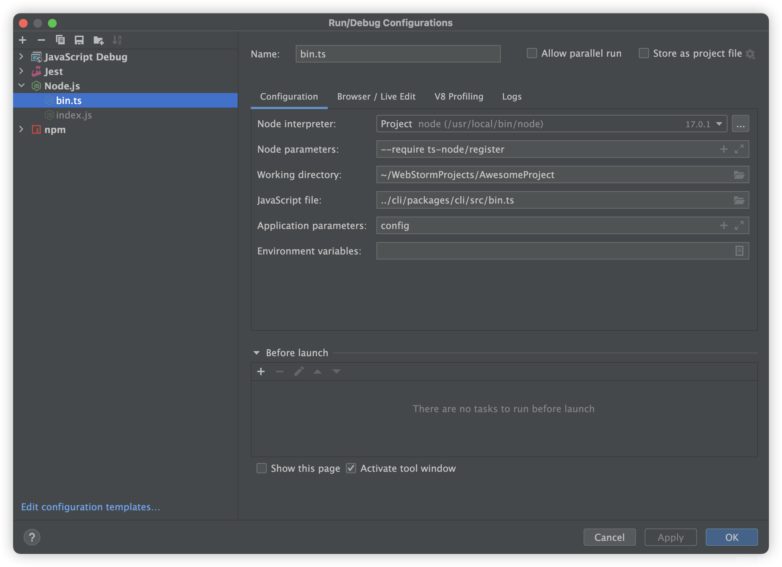
Task: Switch to V8 Profiling tab
Action: [x=459, y=97]
